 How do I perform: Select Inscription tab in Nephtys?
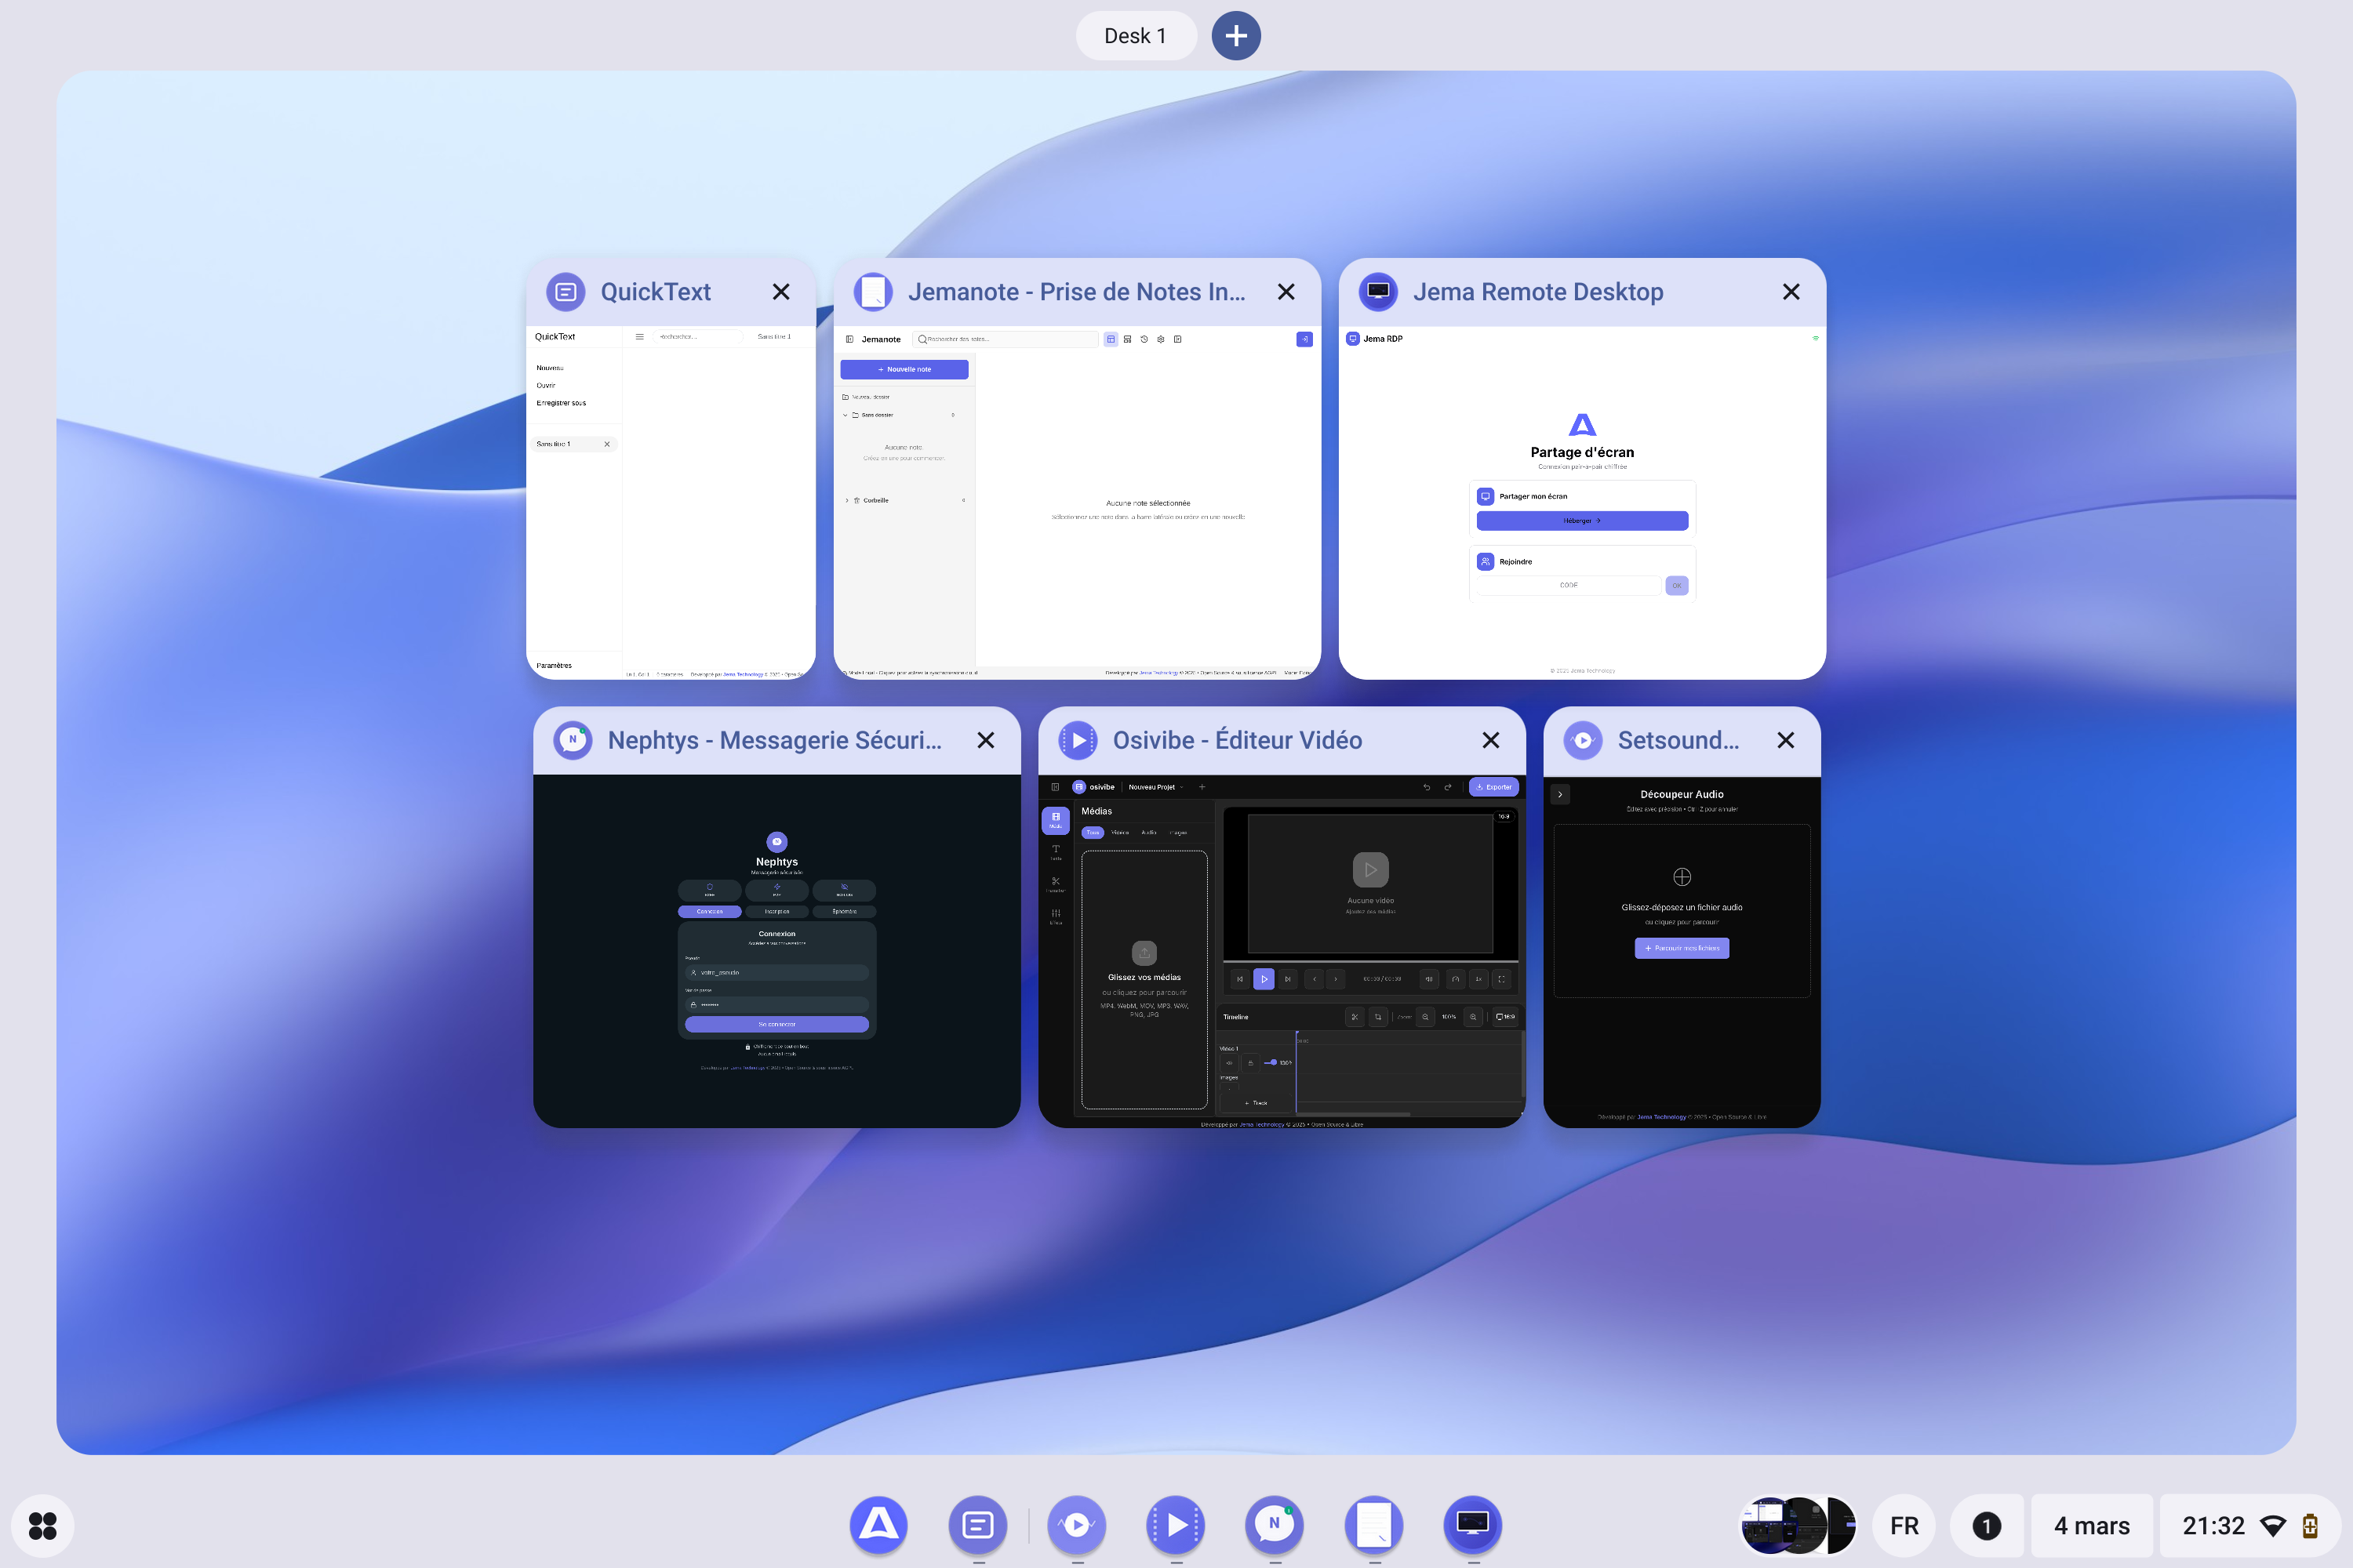point(776,911)
